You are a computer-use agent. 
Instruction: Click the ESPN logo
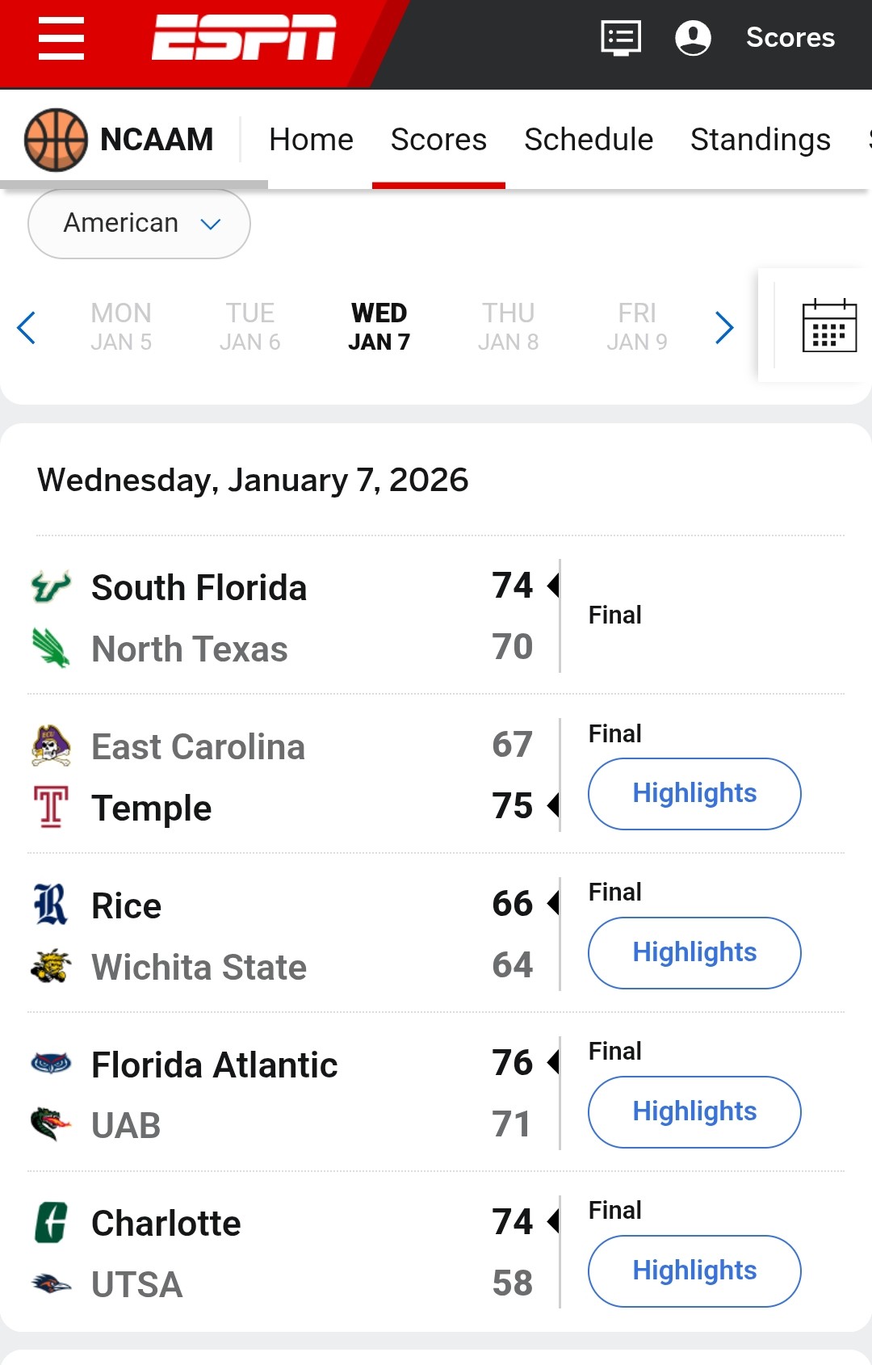[x=244, y=37]
